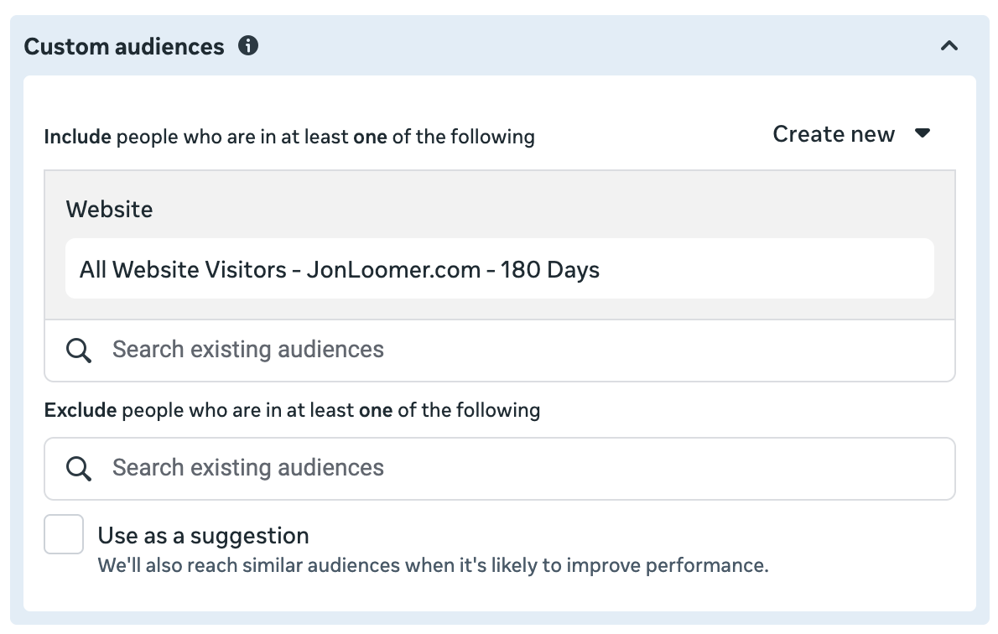
Task: Click the similar audiences description text
Action: 433,565
